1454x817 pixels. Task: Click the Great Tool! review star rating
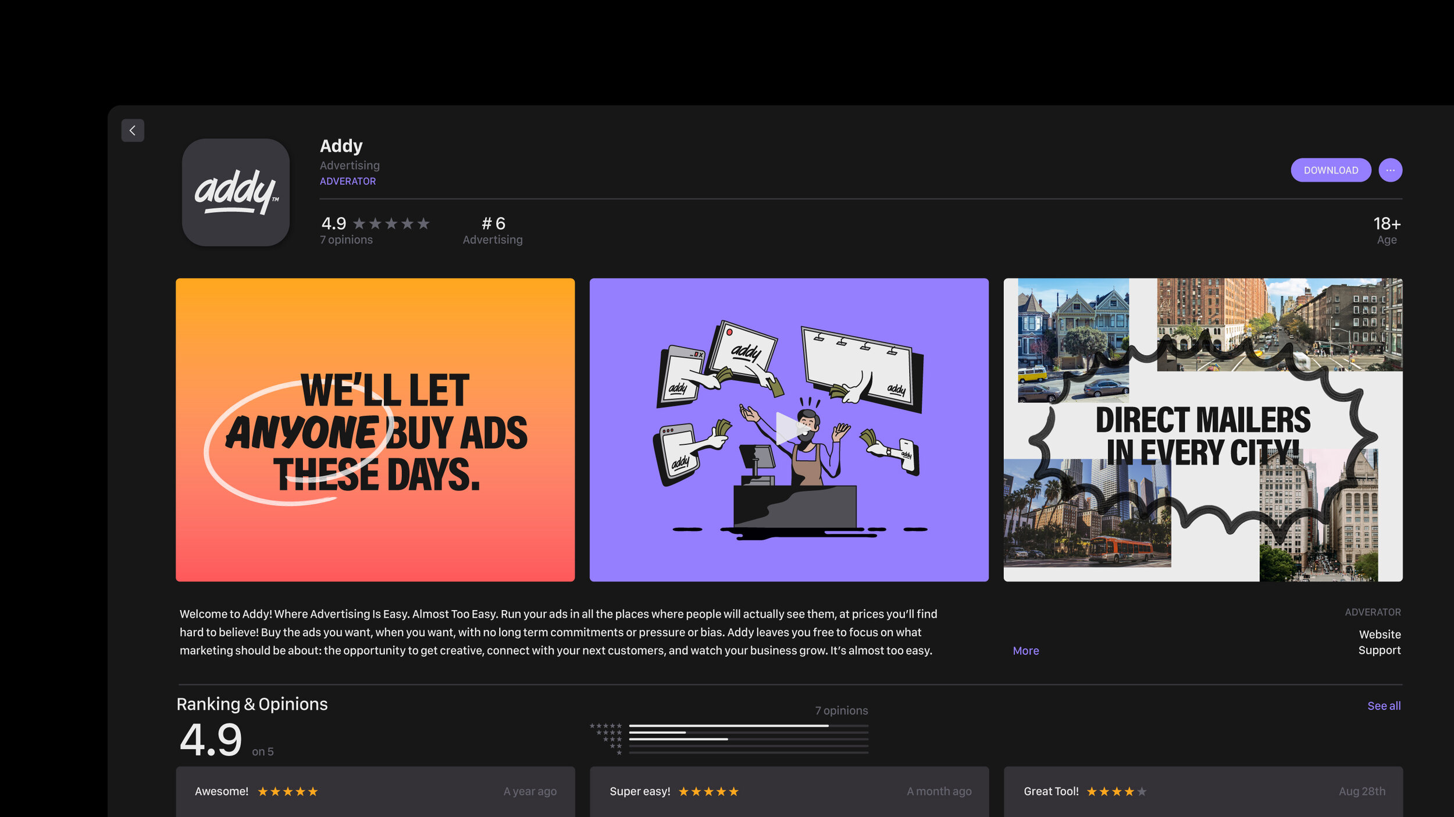1117,791
